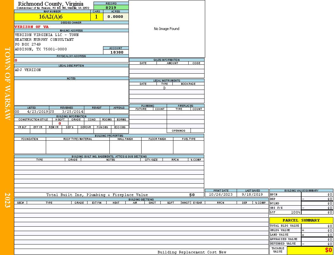Click the red taxable value $0
Image resolution: width=334 pixels, height=255 pixels.
[x=328, y=251]
